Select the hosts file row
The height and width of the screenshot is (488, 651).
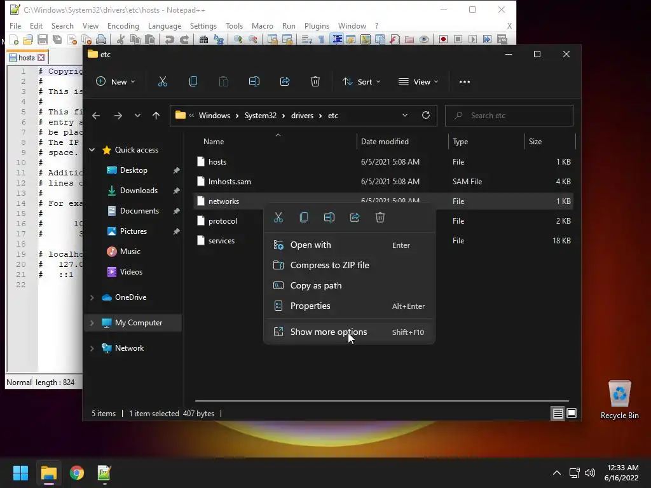tap(384, 162)
